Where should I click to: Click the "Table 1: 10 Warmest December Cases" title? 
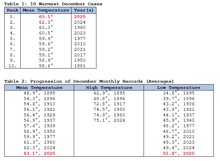click(53, 4)
